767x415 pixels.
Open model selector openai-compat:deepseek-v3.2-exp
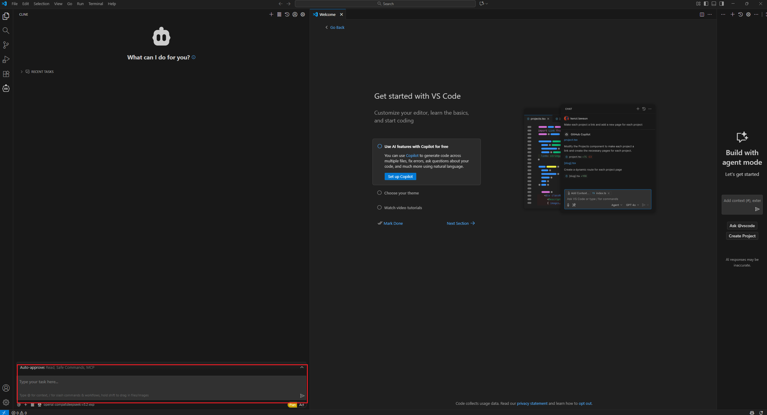coord(69,405)
